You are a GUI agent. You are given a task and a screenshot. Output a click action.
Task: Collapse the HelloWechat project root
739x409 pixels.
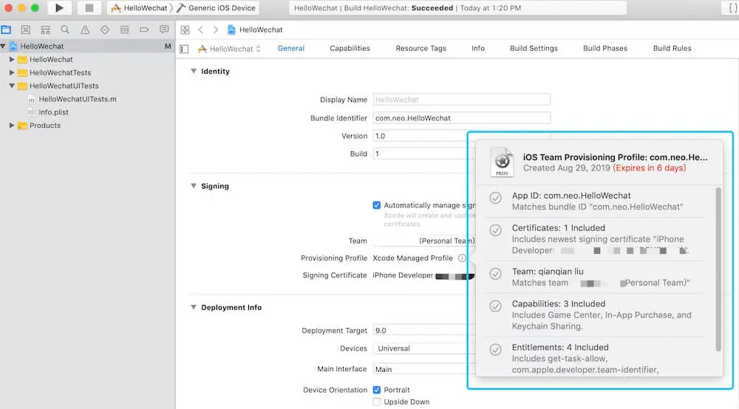click(x=3, y=46)
